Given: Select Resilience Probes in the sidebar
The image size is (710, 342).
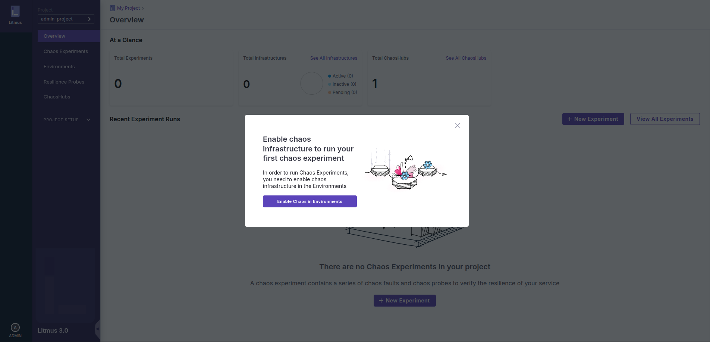Looking at the screenshot, I should pyautogui.click(x=64, y=82).
